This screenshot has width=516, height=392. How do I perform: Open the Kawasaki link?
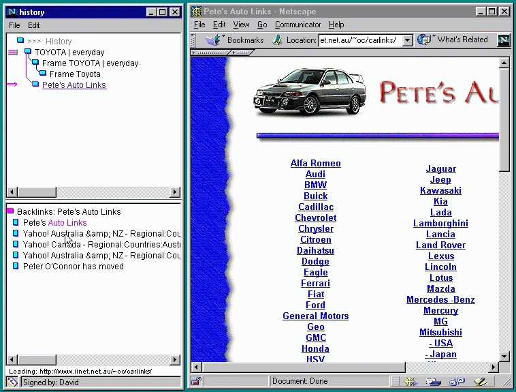(440, 191)
